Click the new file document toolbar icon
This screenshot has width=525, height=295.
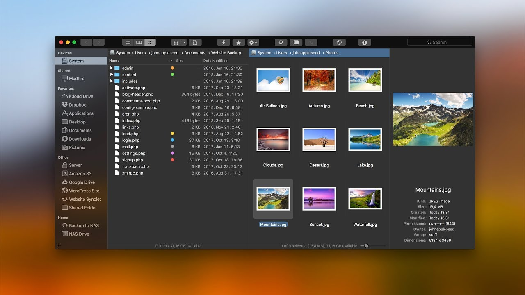pos(195,42)
